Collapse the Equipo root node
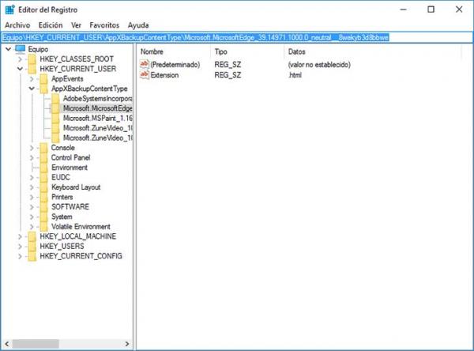This screenshot has width=474, height=351. 9,49
